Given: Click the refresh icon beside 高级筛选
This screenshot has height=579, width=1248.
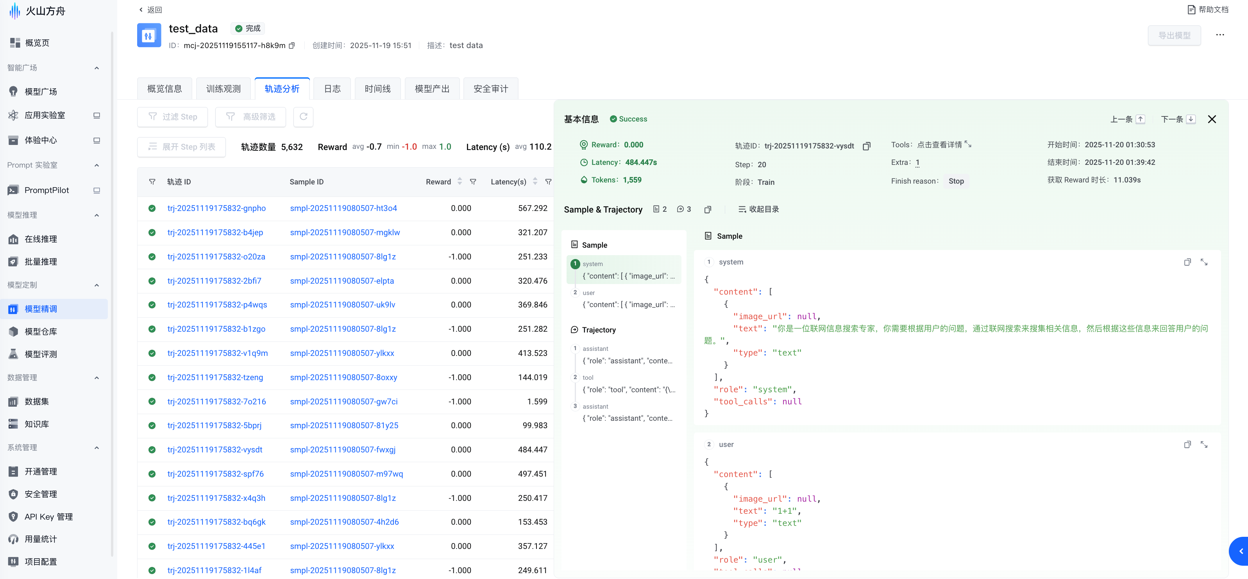Looking at the screenshot, I should click(303, 117).
